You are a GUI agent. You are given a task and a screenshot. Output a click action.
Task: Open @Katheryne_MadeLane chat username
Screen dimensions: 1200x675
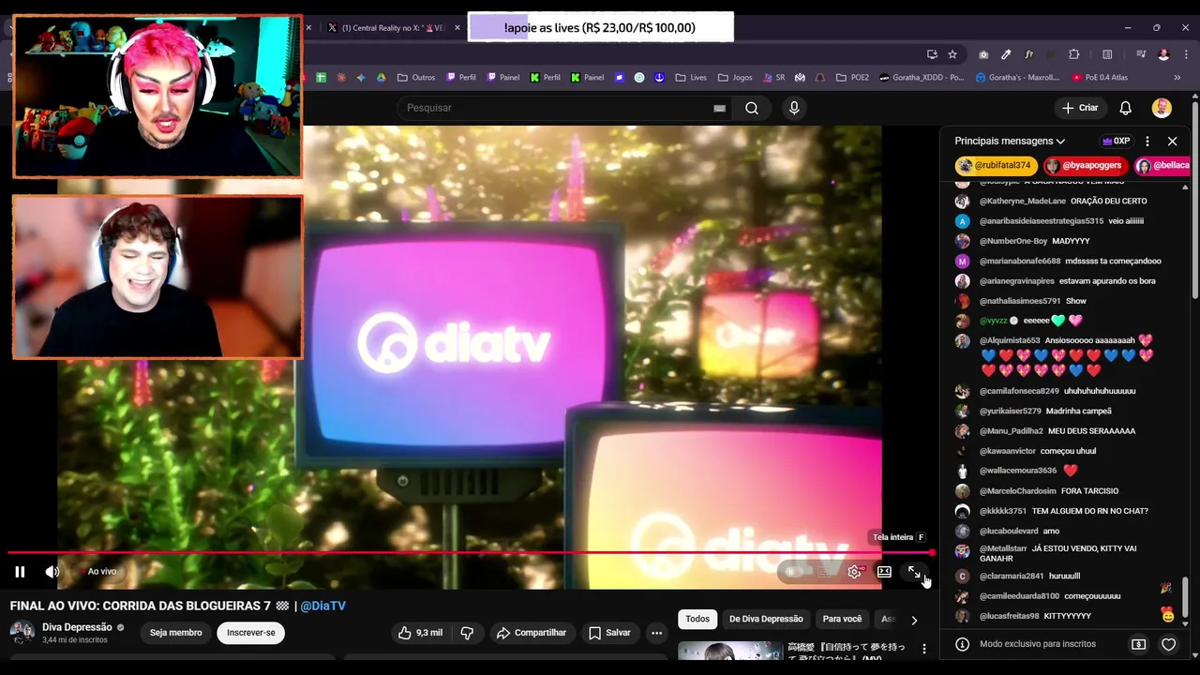tap(1023, 201)
